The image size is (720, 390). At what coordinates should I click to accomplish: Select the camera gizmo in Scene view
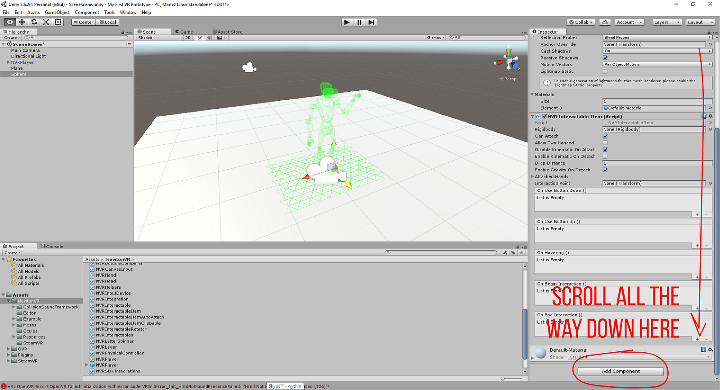tap(249, 68)
